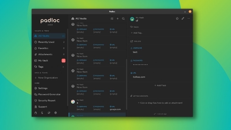Open the three-dot more options menu
The height and width of the screenshot is (130, 231).
point(189,18)
